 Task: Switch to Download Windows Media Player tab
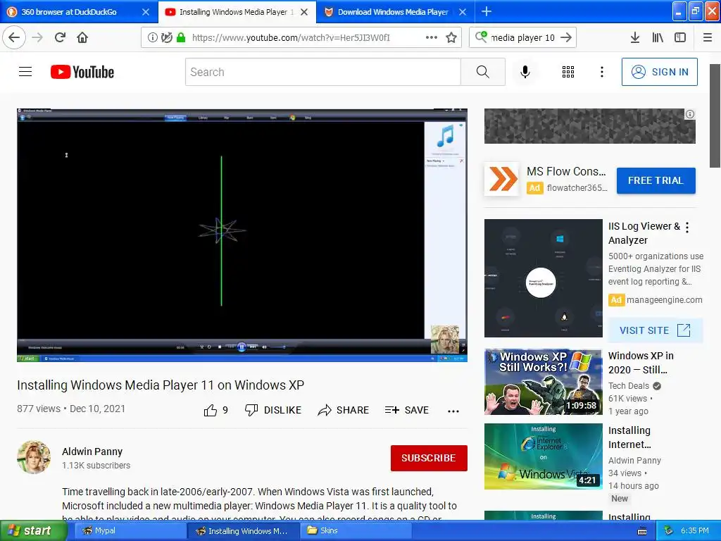pyautogui.click(x=393, y=12)
